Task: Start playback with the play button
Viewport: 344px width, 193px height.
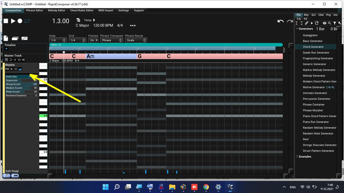Action: [x=13, y=21]
